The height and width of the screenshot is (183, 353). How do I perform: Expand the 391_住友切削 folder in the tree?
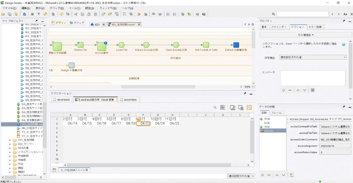tap(10, 140)
